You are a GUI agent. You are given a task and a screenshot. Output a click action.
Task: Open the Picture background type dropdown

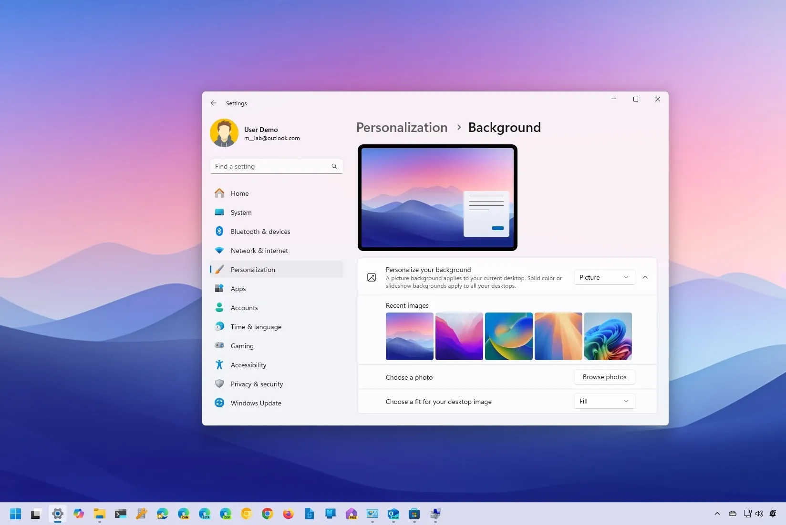click(604, 277)
